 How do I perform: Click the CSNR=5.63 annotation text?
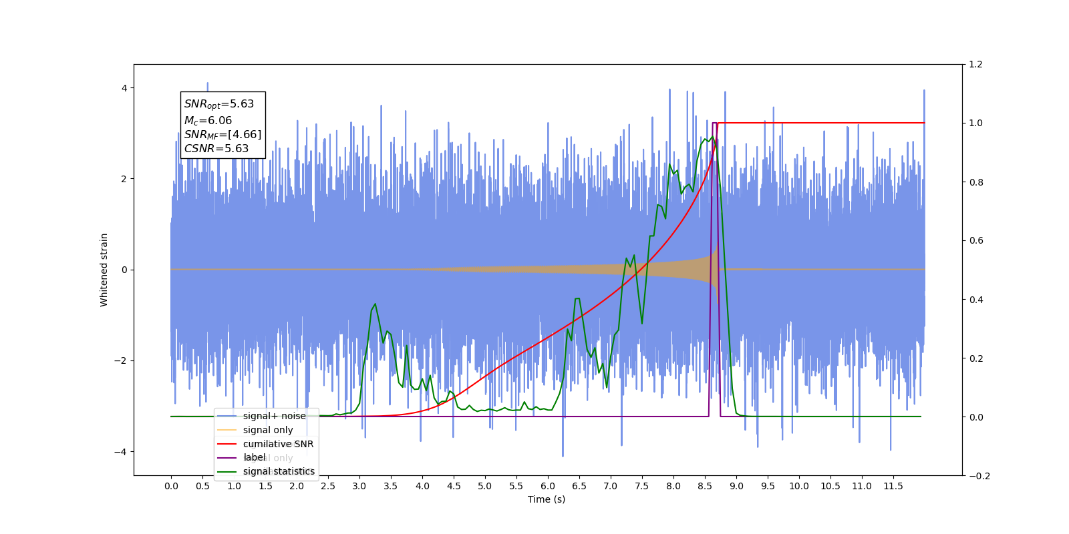point(216,149)
